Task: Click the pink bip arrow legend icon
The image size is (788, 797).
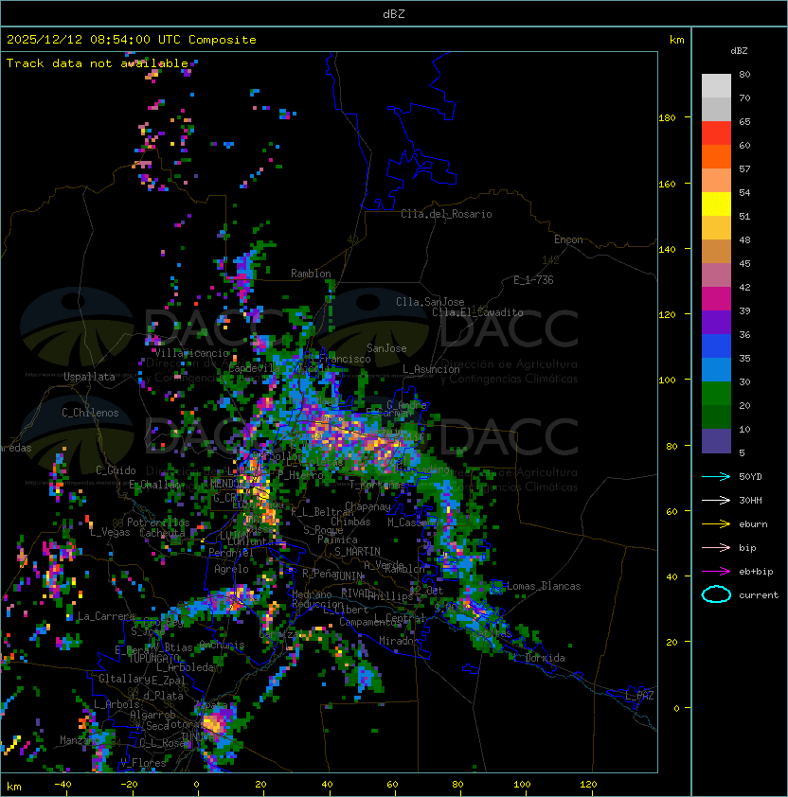Action: 716,548
